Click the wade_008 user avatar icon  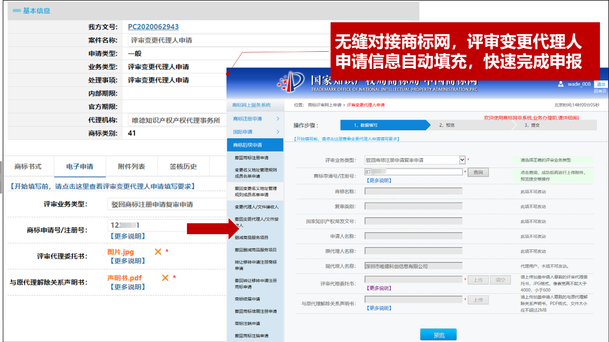point(561,84)
